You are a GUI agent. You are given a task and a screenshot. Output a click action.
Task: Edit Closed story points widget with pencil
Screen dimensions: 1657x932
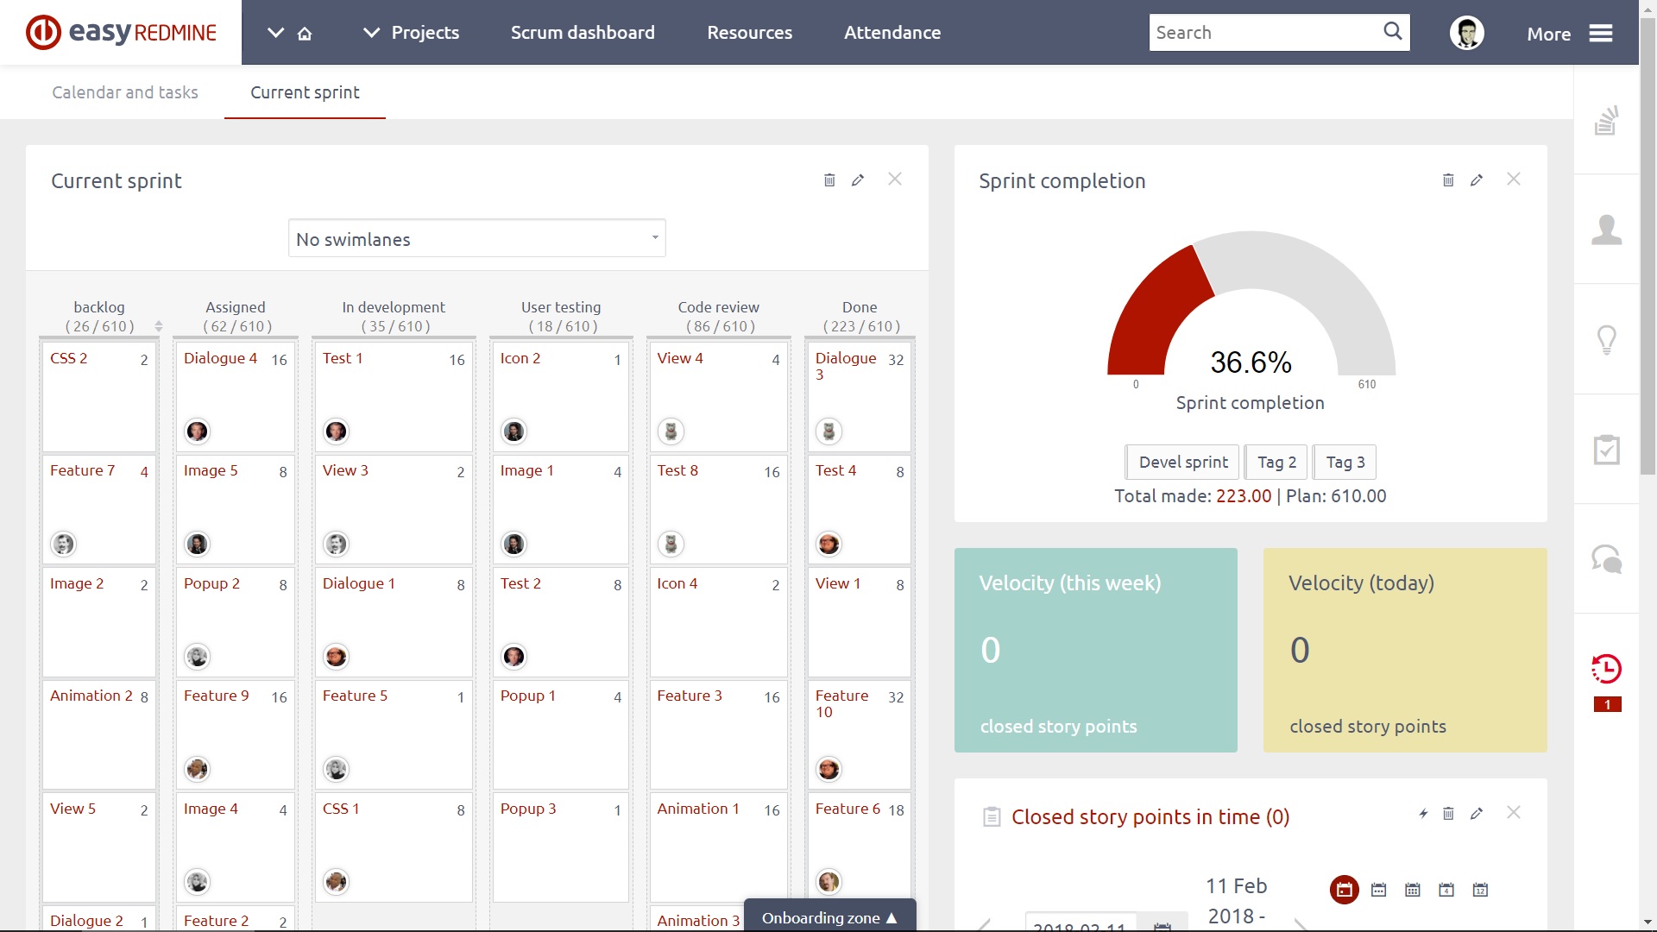coord(1477,813)
